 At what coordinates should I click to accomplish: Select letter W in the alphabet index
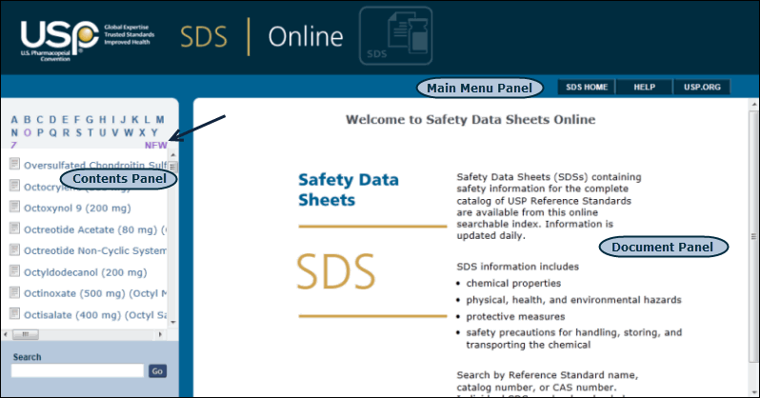[x=129, y=133]
